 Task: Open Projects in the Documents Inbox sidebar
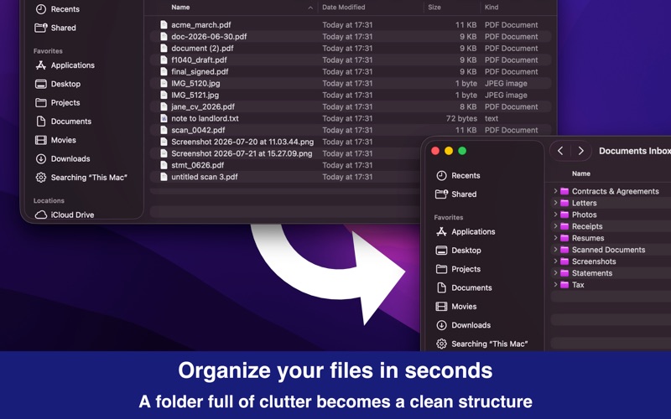click(x=458, y=269)
